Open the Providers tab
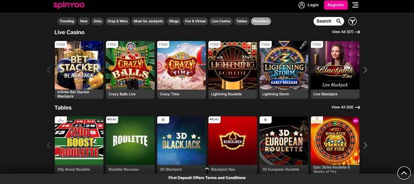 (x=261, y=21)
